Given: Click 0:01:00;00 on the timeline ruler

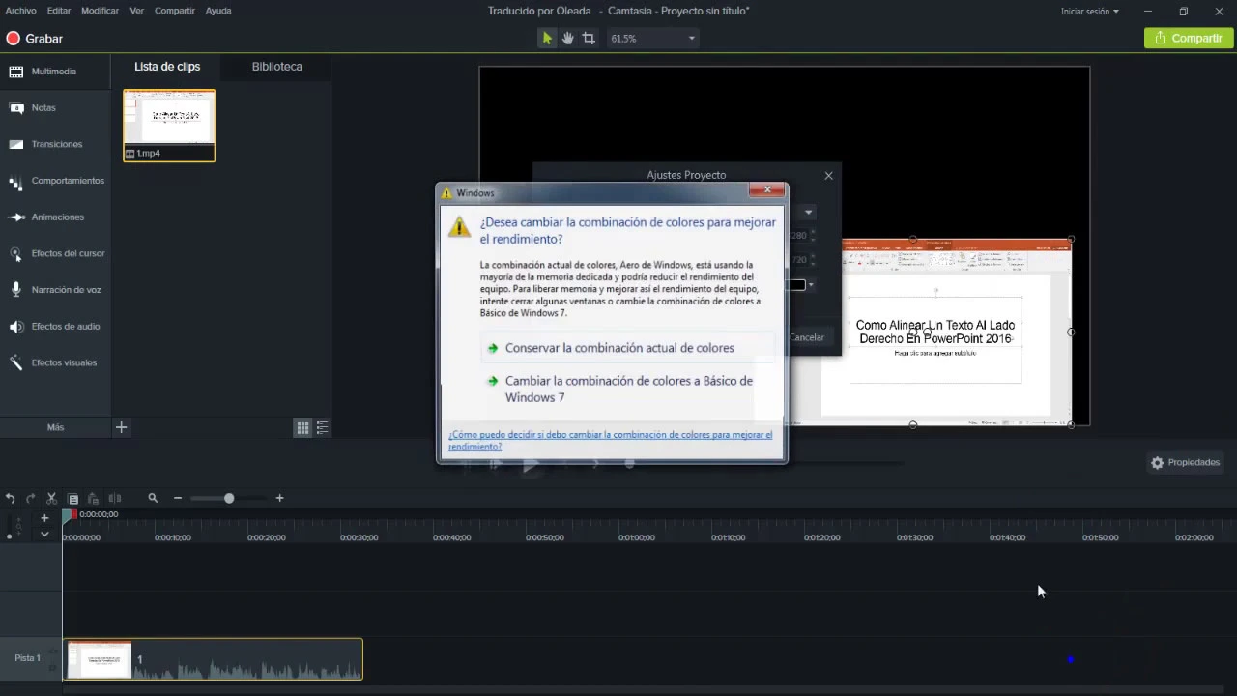Looking at the screenshot, I should pyautogui.click(x=636, y=537).
